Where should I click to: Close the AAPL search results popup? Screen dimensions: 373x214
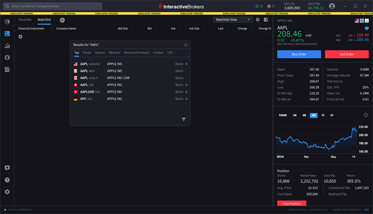coord(186,45)
